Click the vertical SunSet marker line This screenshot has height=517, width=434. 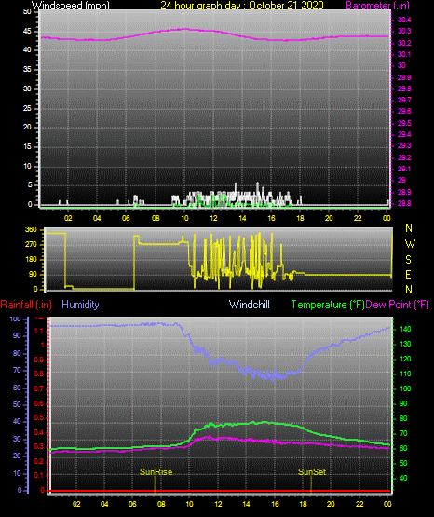311,484
